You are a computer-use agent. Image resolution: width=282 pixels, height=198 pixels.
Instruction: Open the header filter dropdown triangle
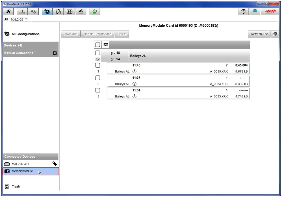(x=106, y=45)
